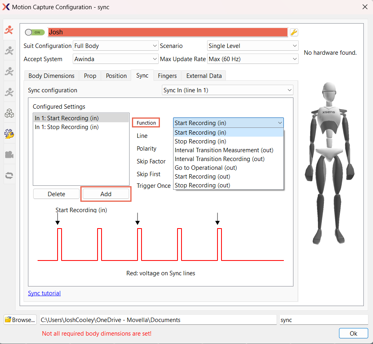The height and width of the screenshot is (344, 373).
Task: Open the Accept System Awinda dropdown
Action: [116, 59]
